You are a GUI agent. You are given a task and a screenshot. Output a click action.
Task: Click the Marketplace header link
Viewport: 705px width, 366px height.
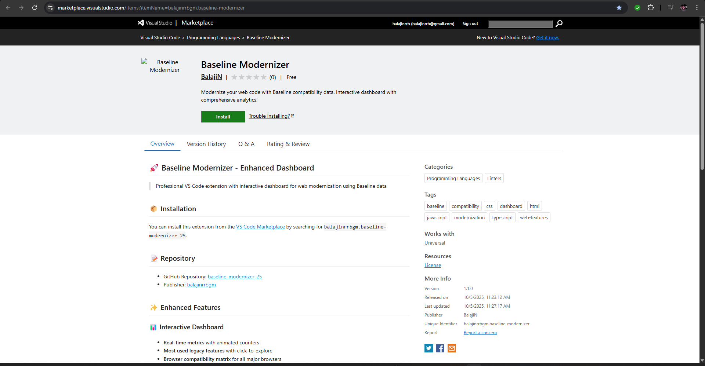[x=198, y=23]
